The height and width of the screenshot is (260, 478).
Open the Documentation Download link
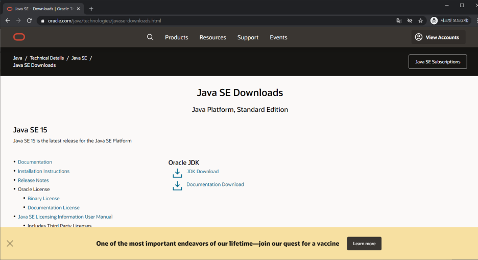click(215, 184)
